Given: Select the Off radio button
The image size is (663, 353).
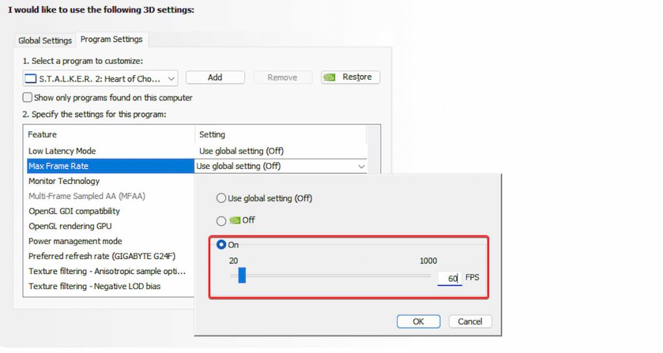Looking at the screenshot, I should coord(221,221).
